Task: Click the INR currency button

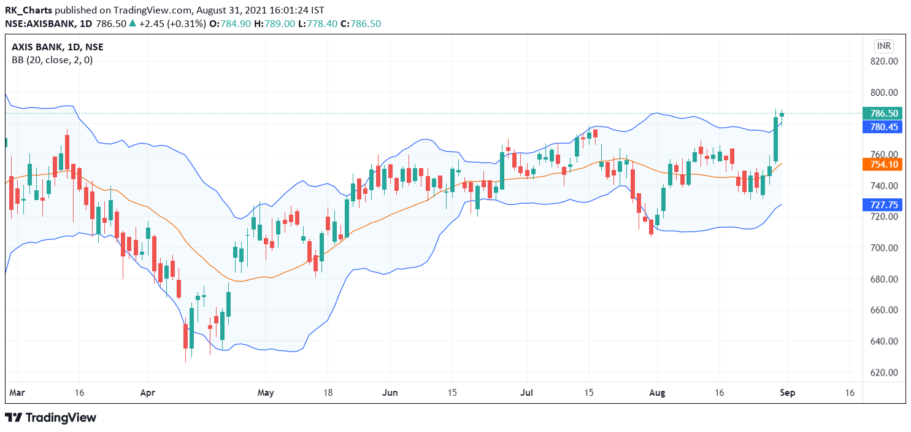Action: click(884, 47)
